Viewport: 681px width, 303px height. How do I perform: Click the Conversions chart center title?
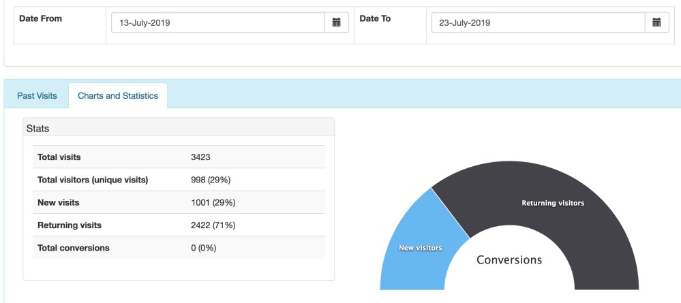[509, 259]
